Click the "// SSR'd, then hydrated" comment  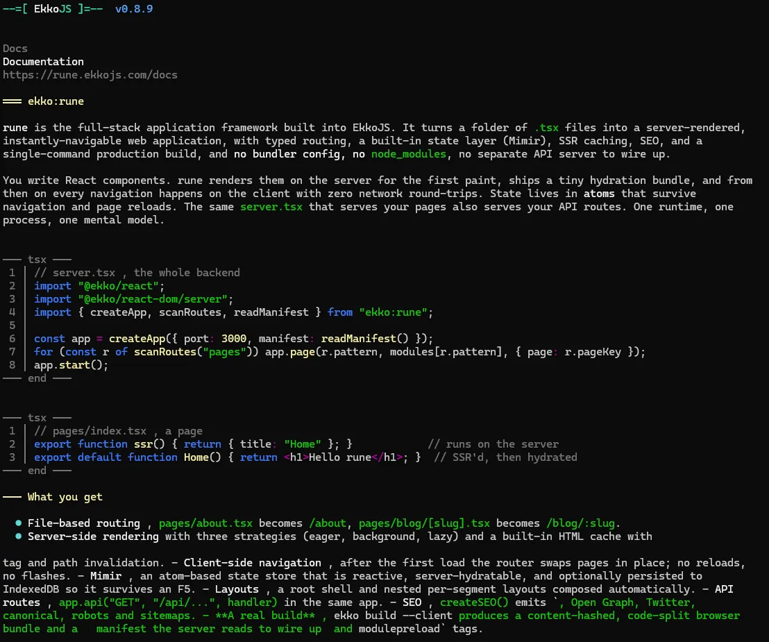pyautogui.click(x=506, y=457)
